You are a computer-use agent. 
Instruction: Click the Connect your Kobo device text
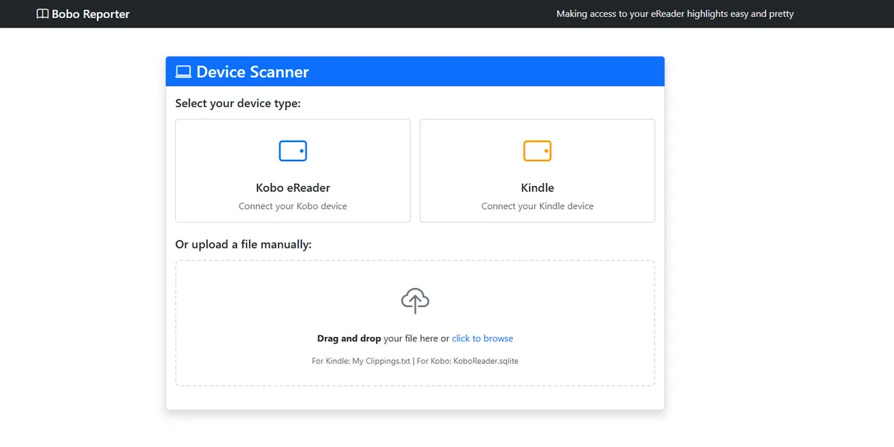pyautogui.click(x=292, y=206)
